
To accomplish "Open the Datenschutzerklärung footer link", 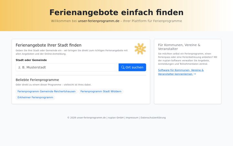I will click(x=153, y=117).
